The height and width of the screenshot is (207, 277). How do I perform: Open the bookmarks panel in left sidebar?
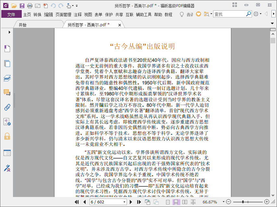point(7,49)
